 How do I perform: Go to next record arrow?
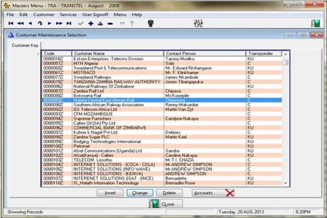coord(50,23)
